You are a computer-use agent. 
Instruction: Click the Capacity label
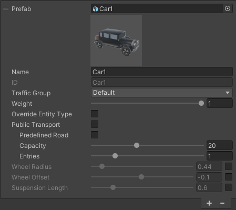click(33, 146)
